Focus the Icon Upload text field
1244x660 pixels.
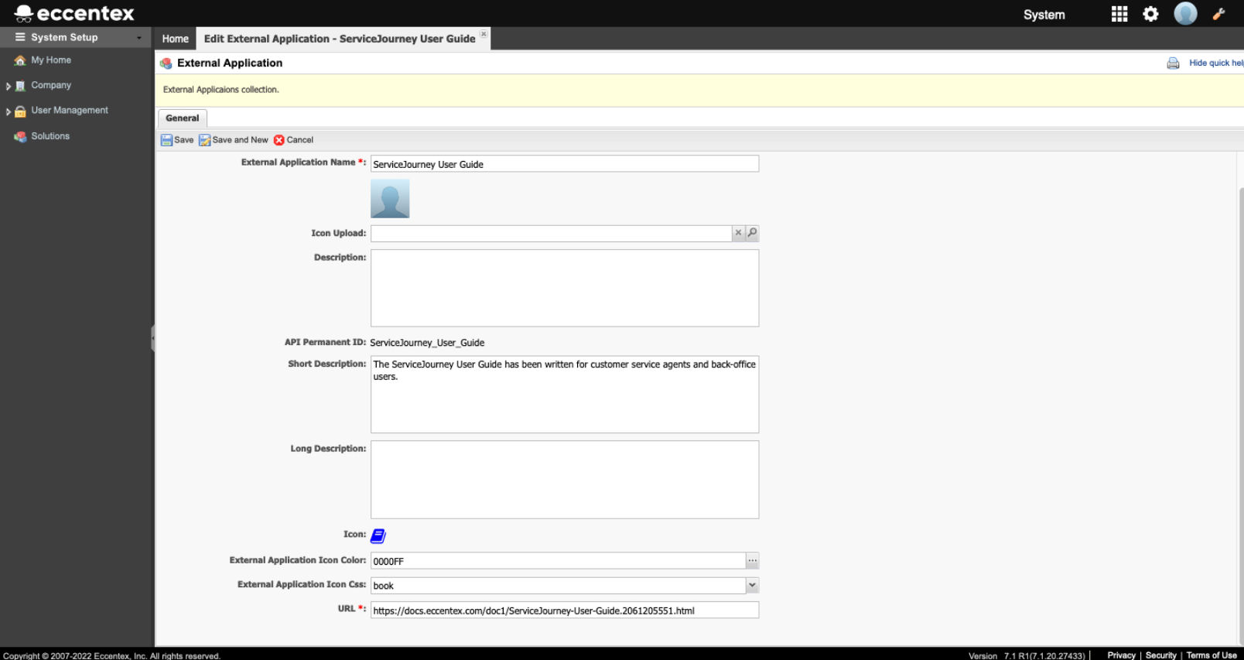pos(551,233)
